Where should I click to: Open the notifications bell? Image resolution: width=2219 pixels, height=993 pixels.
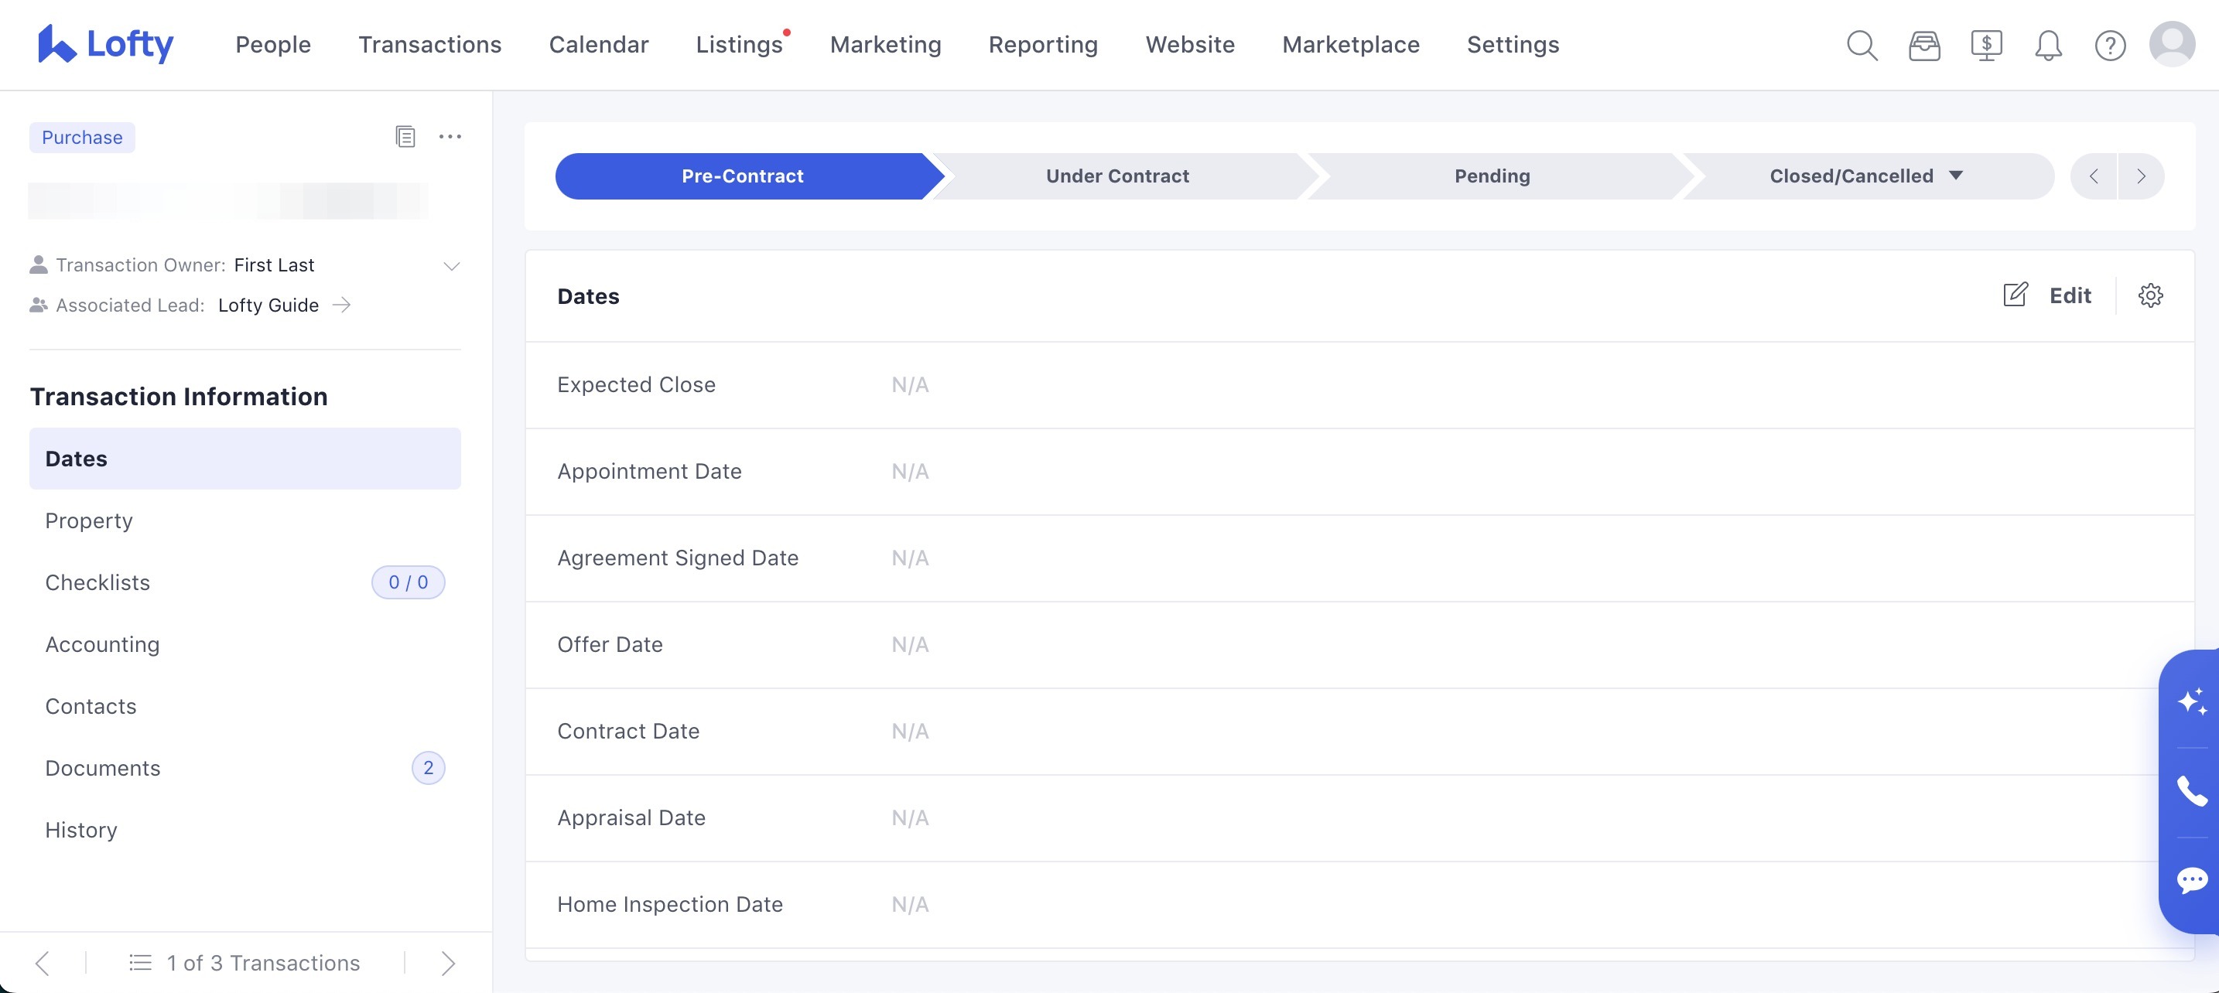[2047, 45]
